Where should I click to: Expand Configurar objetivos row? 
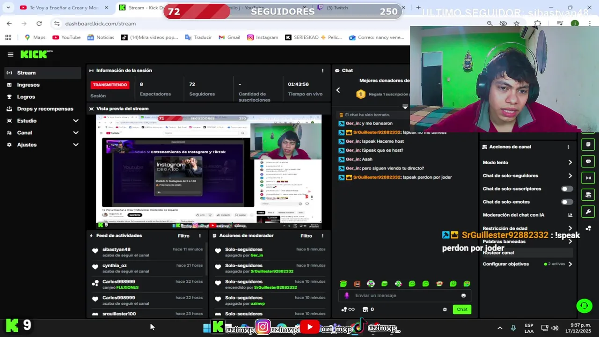click(527, 264)
